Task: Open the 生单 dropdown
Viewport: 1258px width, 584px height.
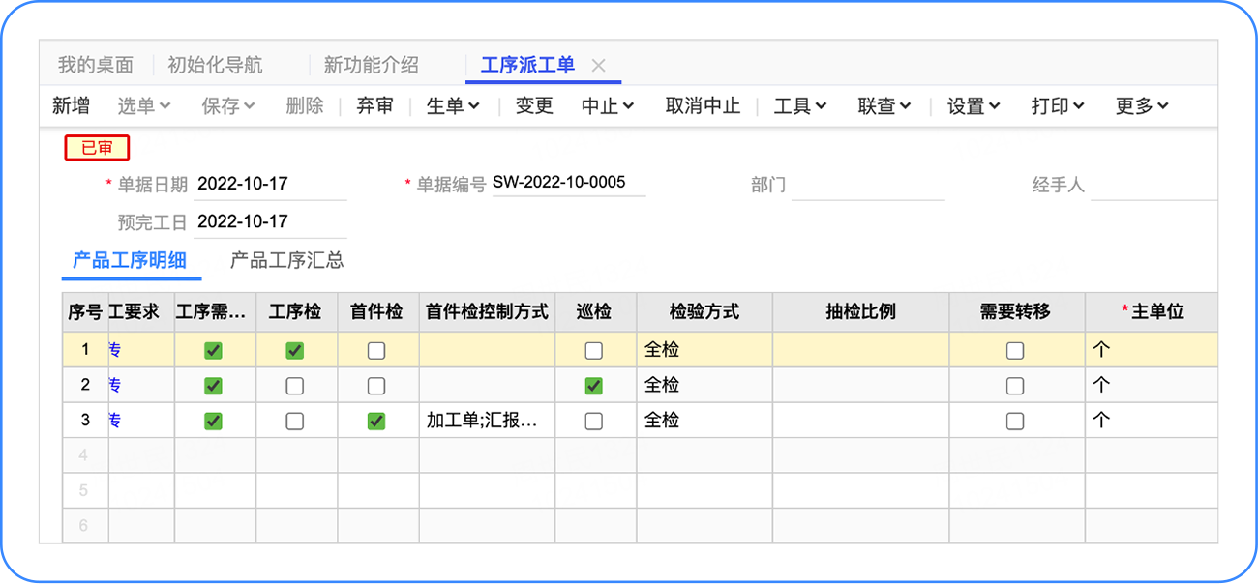Action: pos(454,106)
